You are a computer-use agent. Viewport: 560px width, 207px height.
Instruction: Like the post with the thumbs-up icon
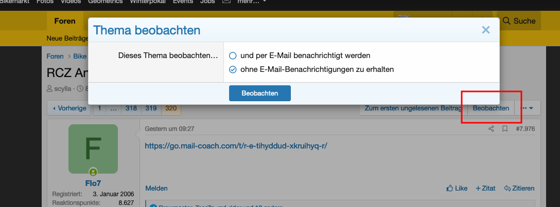457,189
